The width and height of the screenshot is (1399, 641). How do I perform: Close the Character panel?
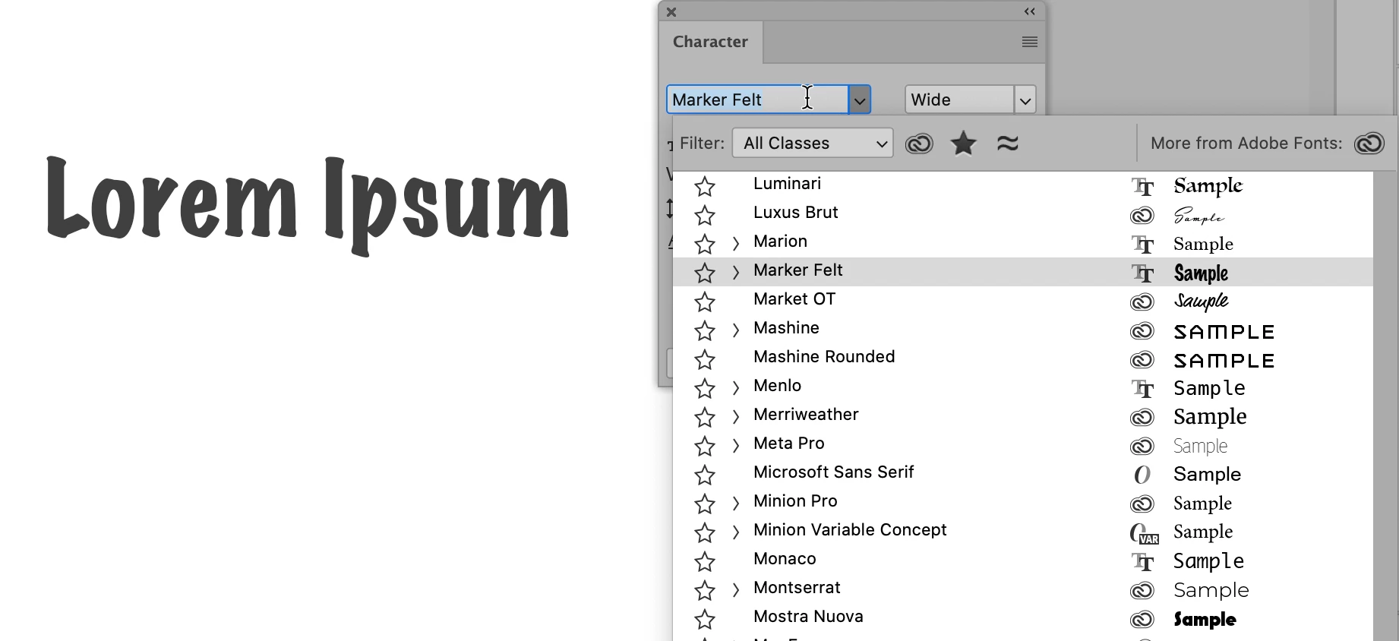click(671, 12)
